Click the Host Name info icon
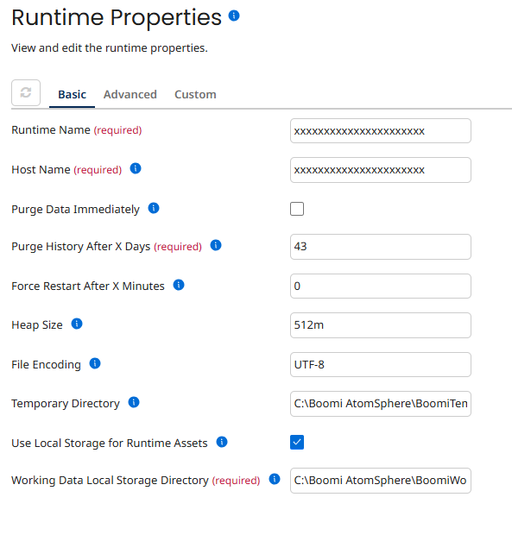 (136, 168)
